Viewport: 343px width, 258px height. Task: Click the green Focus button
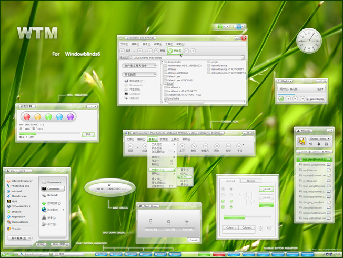[266, 205]
